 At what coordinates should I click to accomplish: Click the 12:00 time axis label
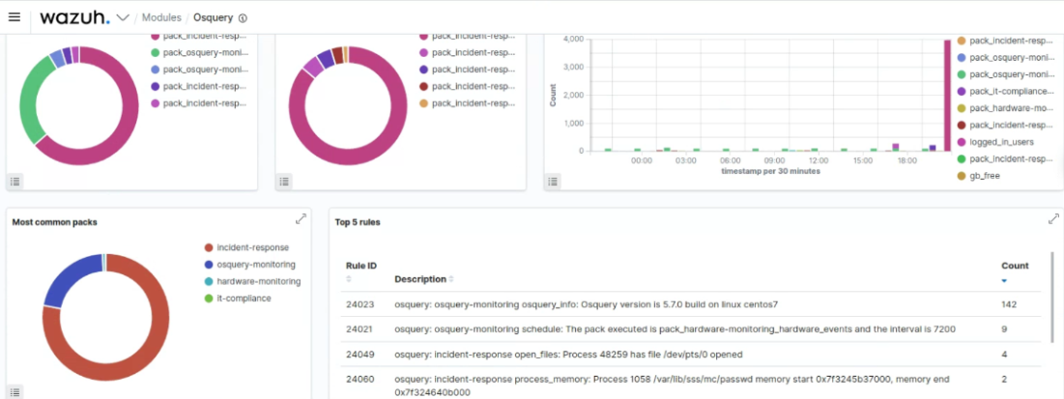(820, 160)
